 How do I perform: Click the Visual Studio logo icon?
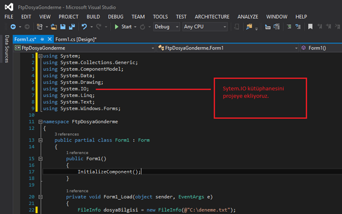tap(9, 7)
